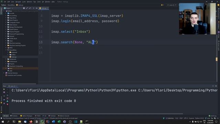Open Project panel options menu icon
The width and height of the screenshot is (220, 124).
34,8
